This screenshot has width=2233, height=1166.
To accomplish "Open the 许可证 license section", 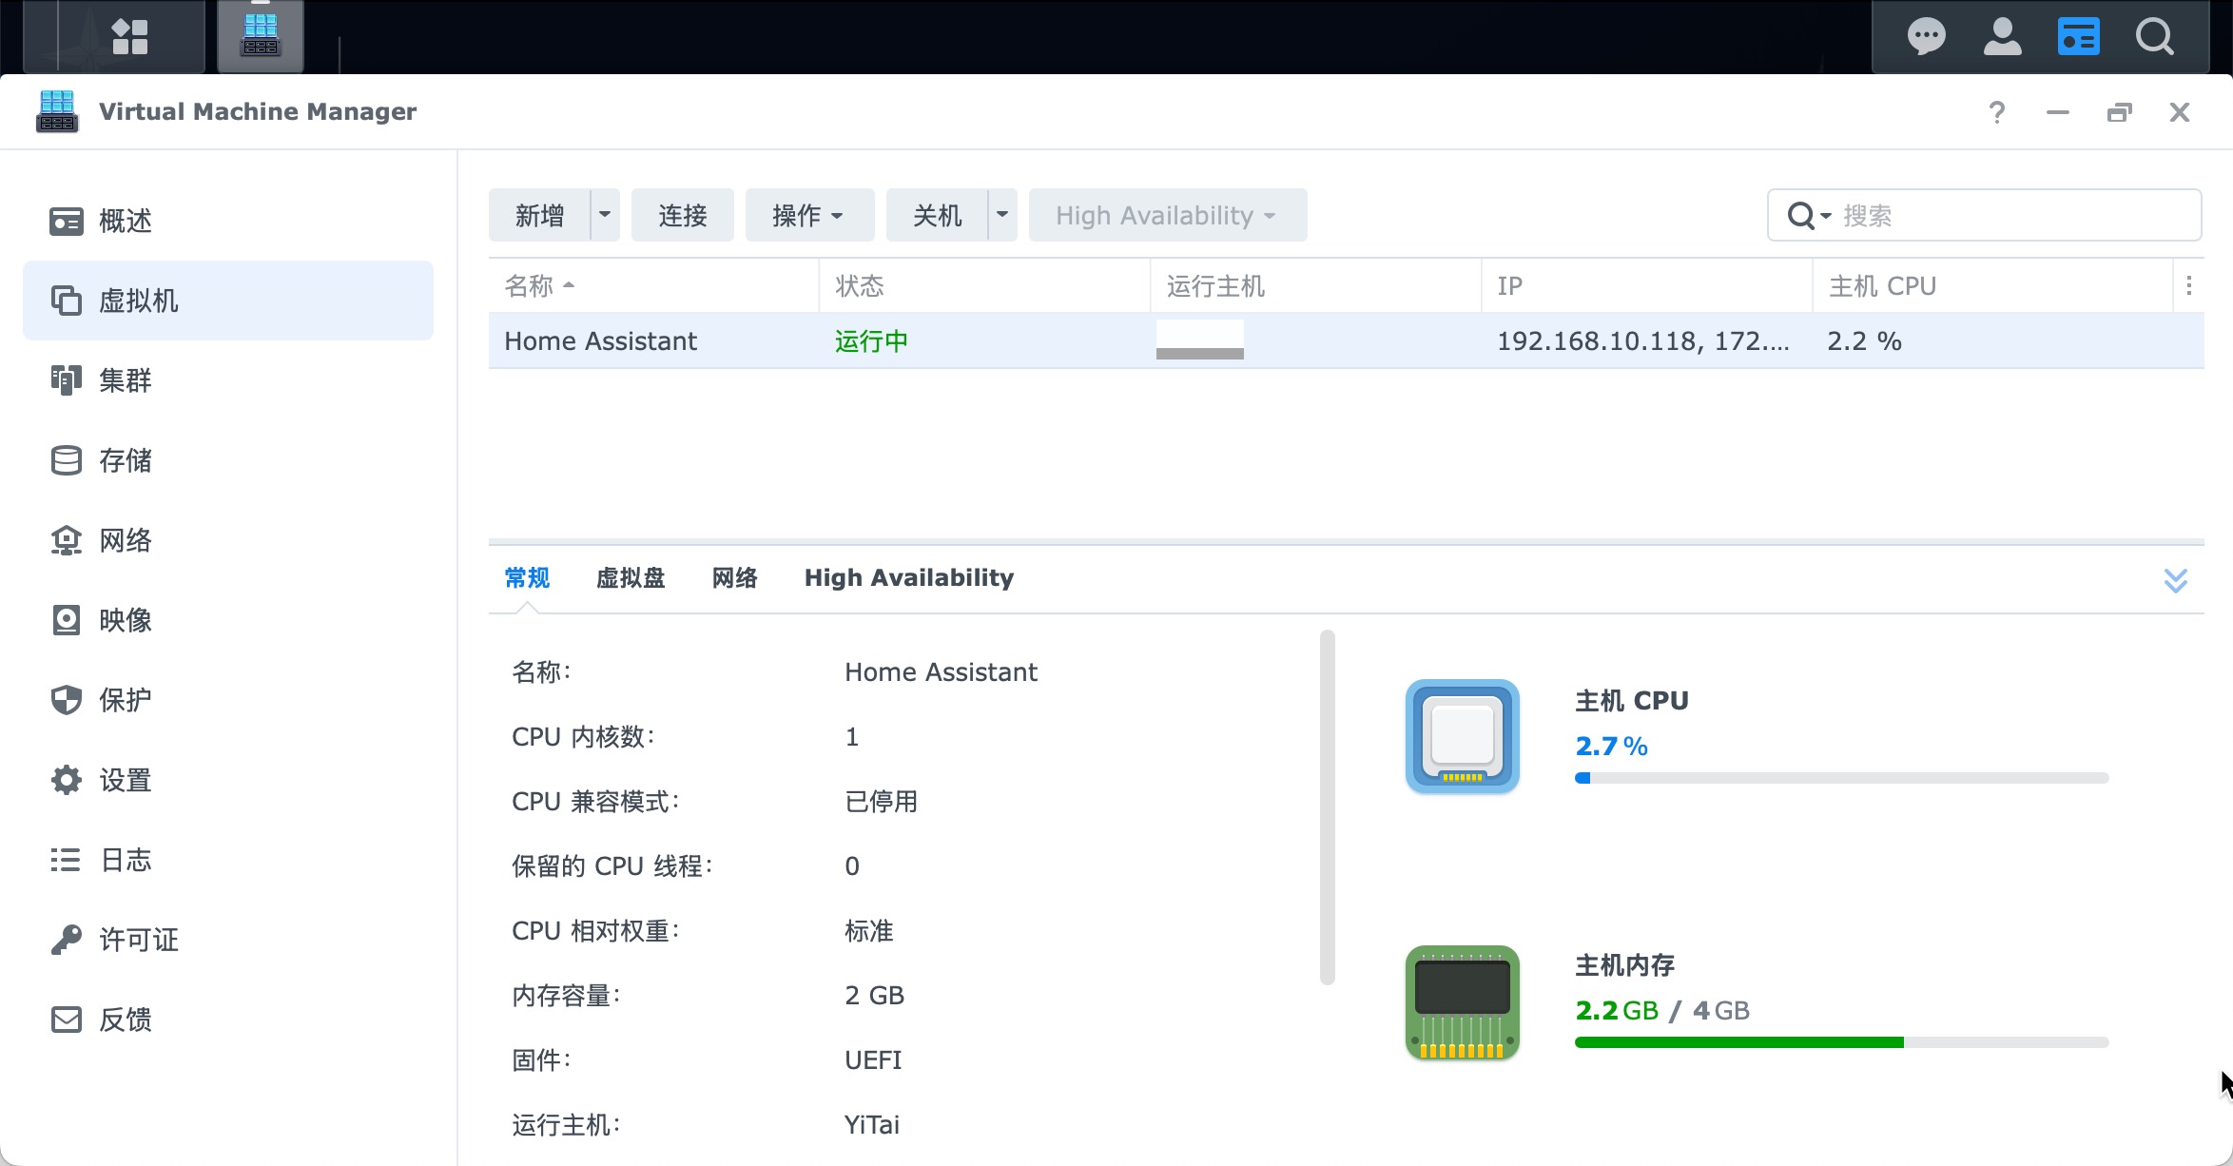I will [x=137, y=940].
